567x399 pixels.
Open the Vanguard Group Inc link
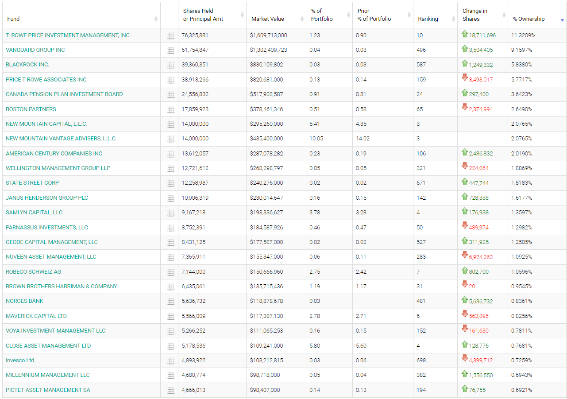[35, 50]
